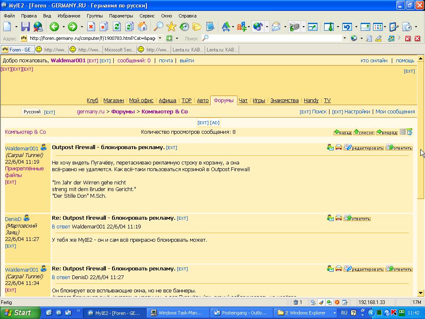
Task: Click the Прикреплённые файлы link
Action: pos(24,172)
